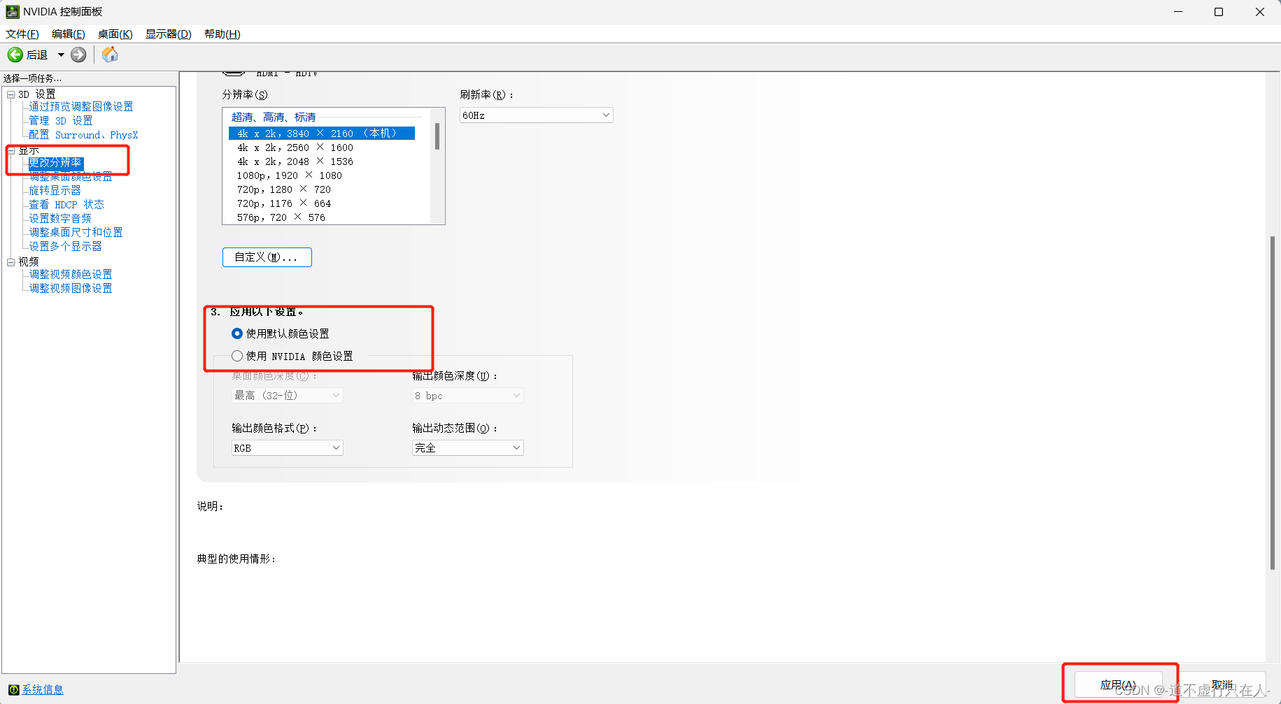Screen dimensions: 1281x704
Task: Open the 显示器(D) menu
Action: (169, 34)
